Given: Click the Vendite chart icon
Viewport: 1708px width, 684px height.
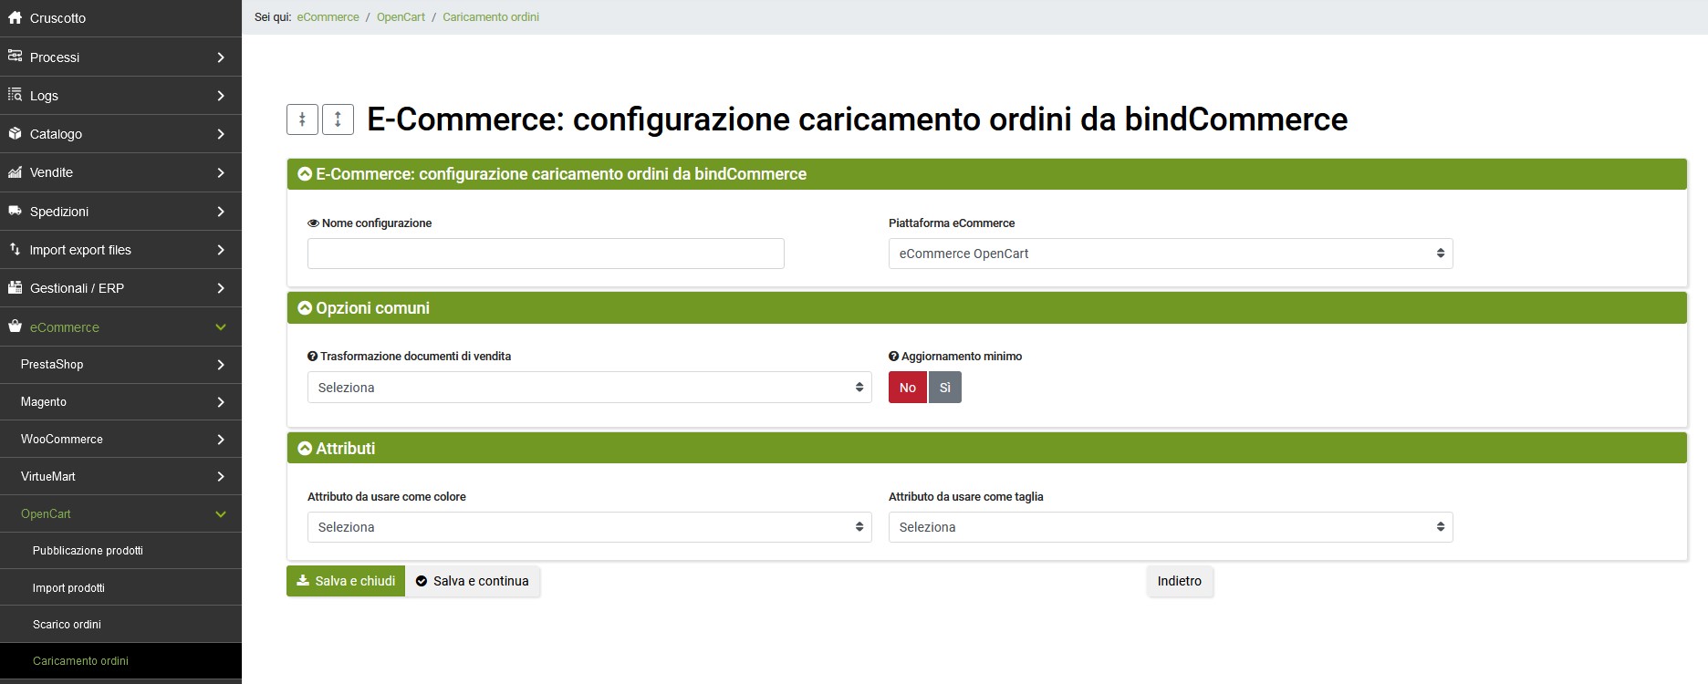Looking at the screenshot, I should (15, 172).
